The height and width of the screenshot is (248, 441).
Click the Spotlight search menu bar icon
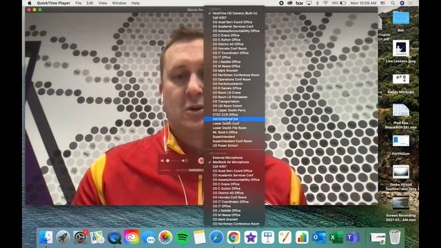[393, 3]
